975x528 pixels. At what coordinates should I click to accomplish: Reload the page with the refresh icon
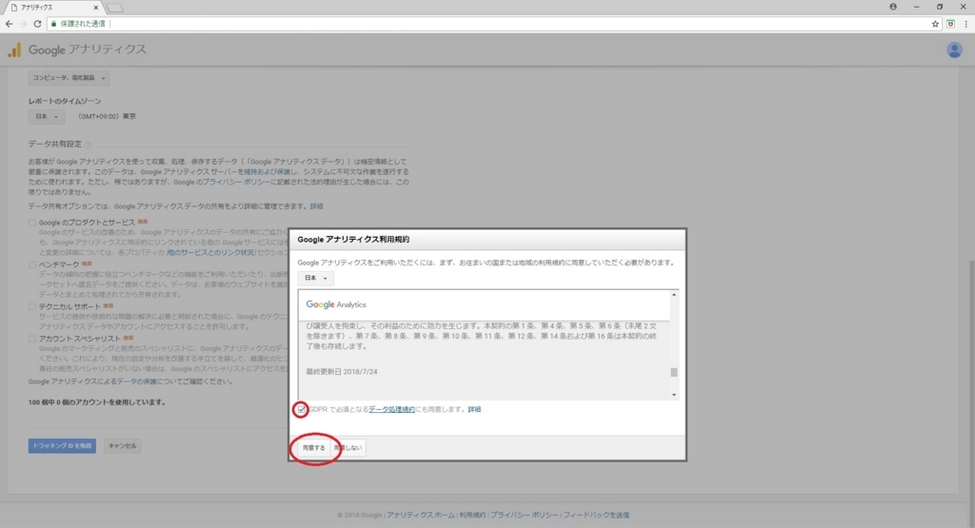(37, 24)
